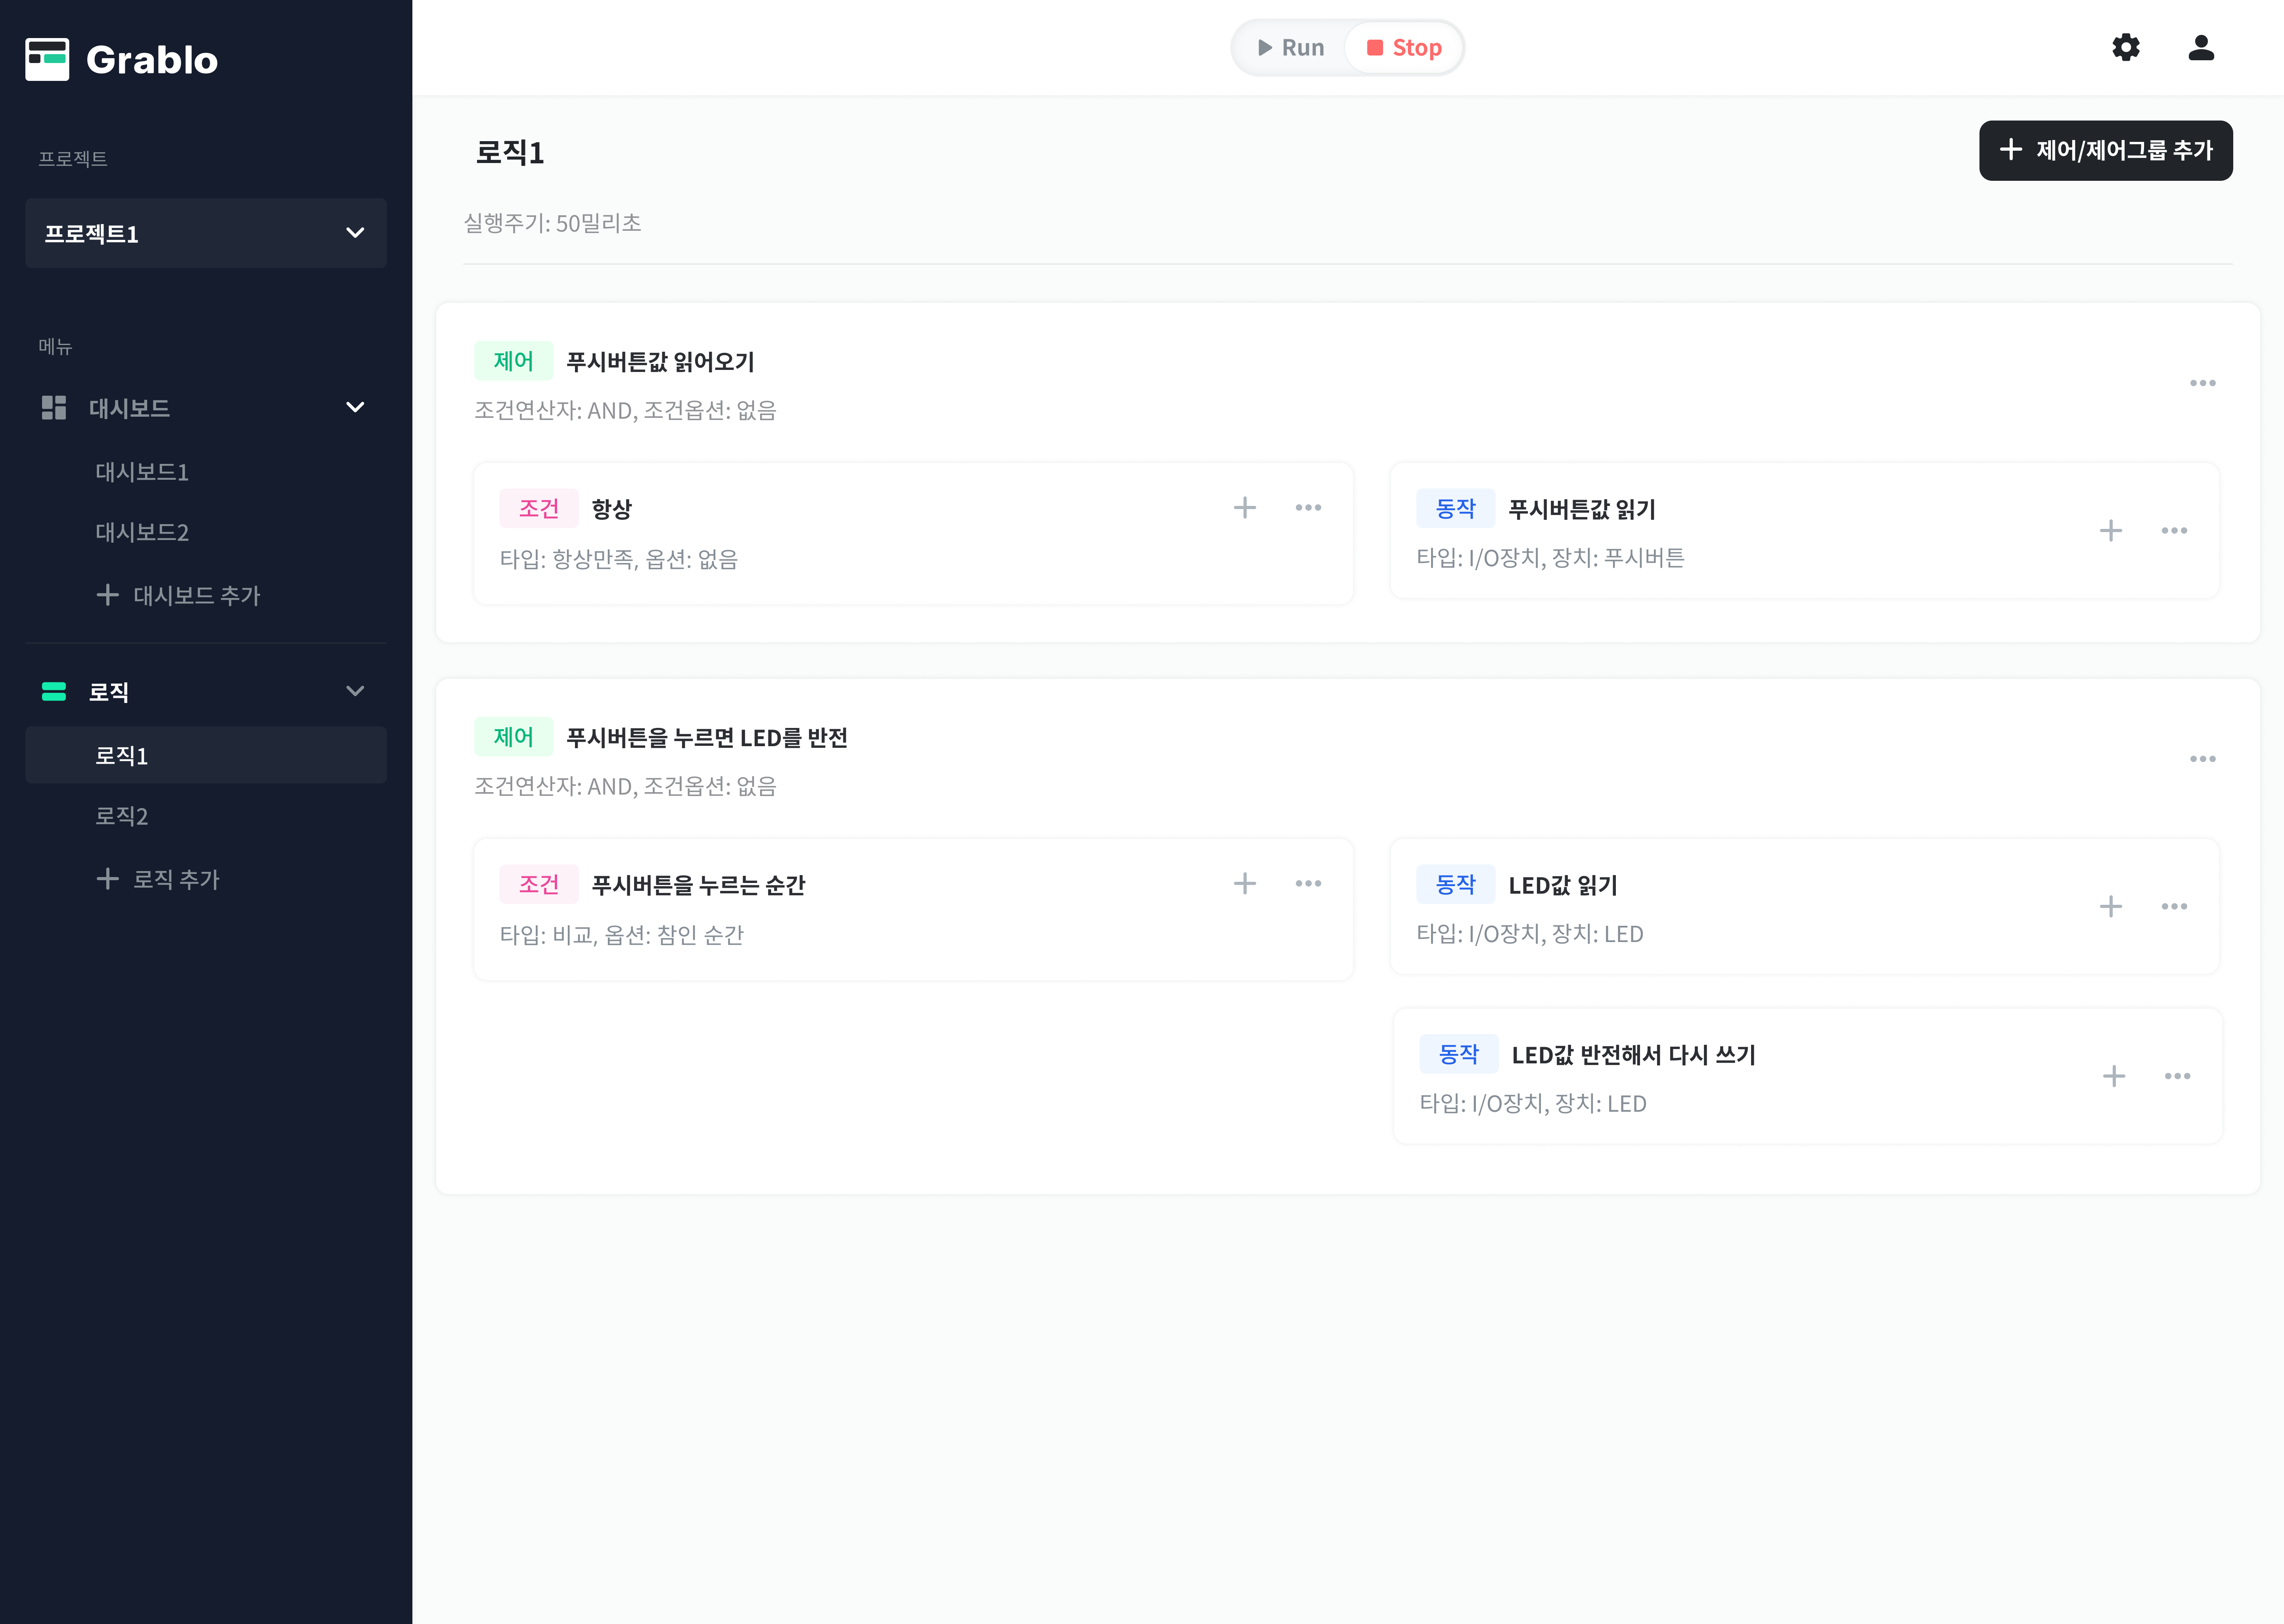Click the green 로직 menu icon
Screen dimensions: 2284x1624
coord(54,691)
